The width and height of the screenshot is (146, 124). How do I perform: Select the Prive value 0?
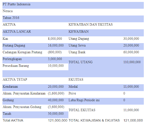click(x=124, y=93)
